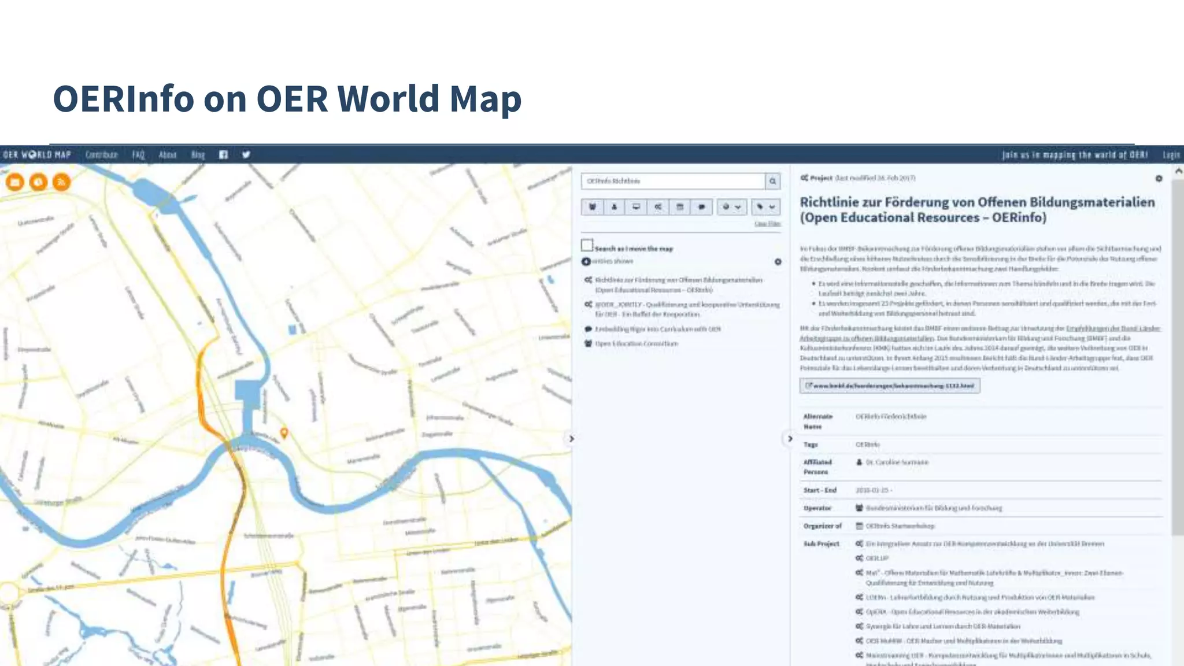Open the Blog link

[198, 155]
